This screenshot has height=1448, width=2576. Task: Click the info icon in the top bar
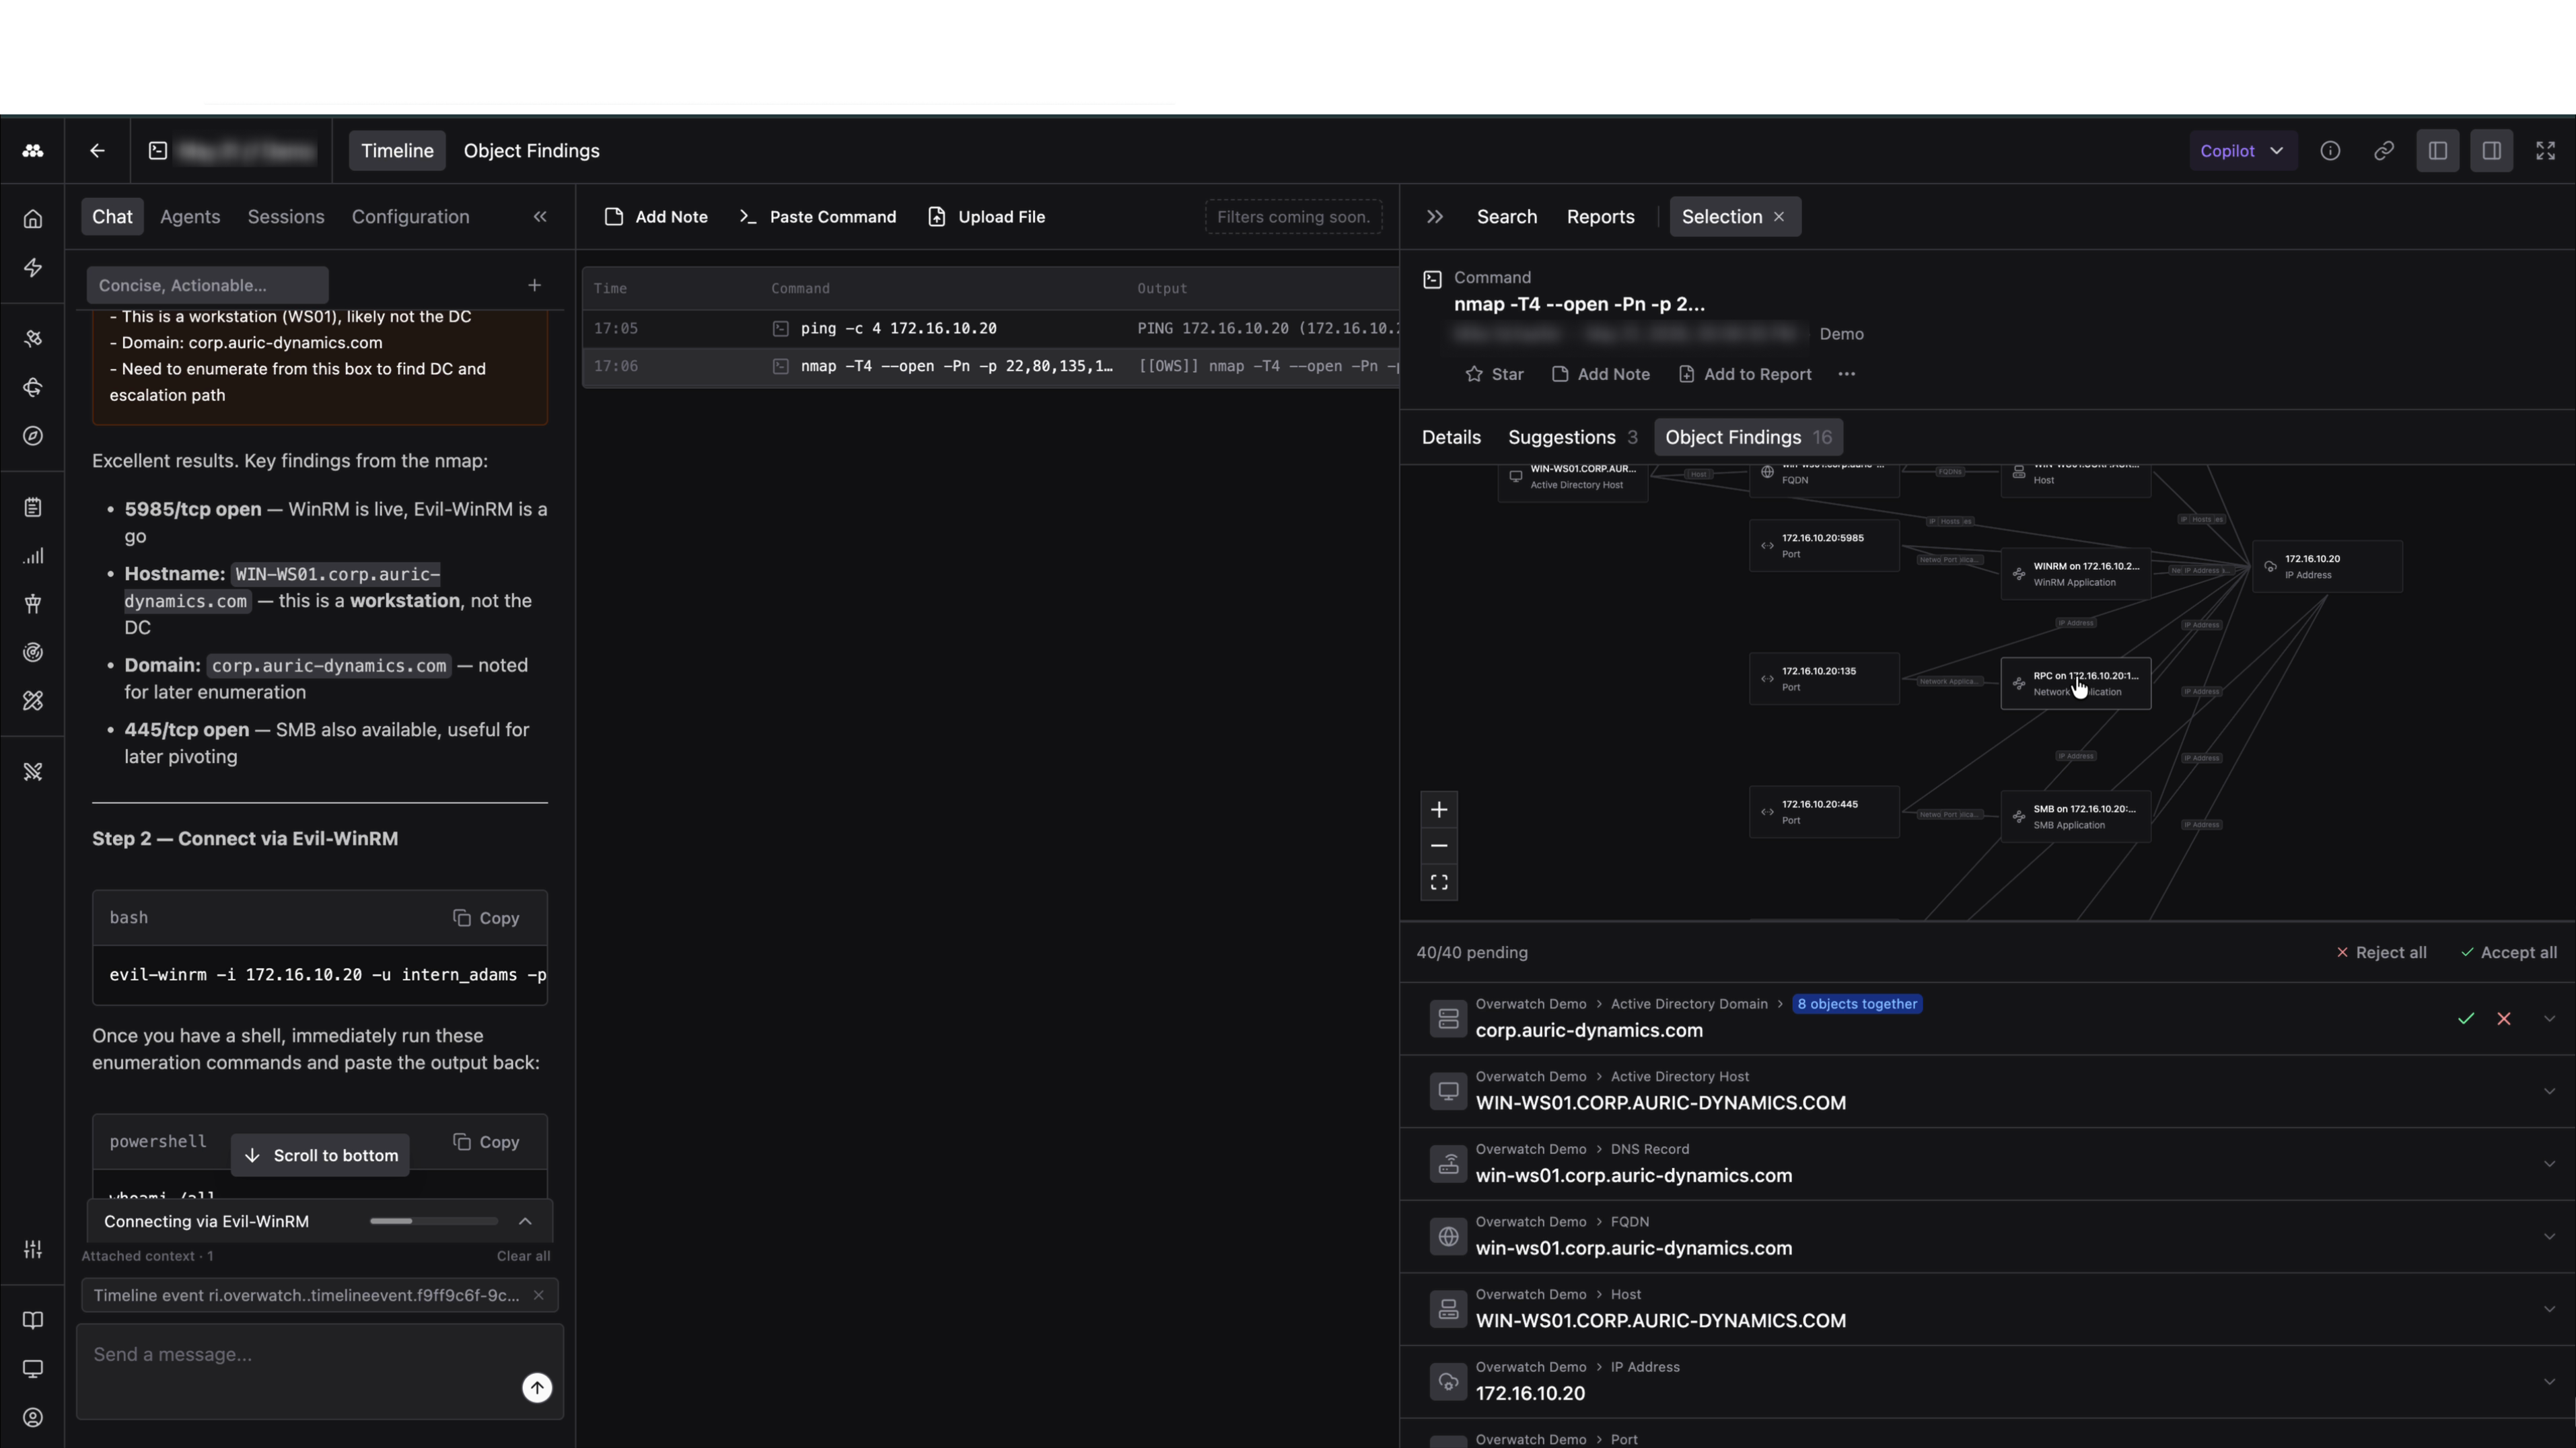(2330, 151)
